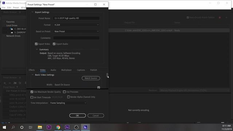Toggle Auto-Encode Watch Folders checkbox
Screen dimensions: 233x131
coord(188,17)
